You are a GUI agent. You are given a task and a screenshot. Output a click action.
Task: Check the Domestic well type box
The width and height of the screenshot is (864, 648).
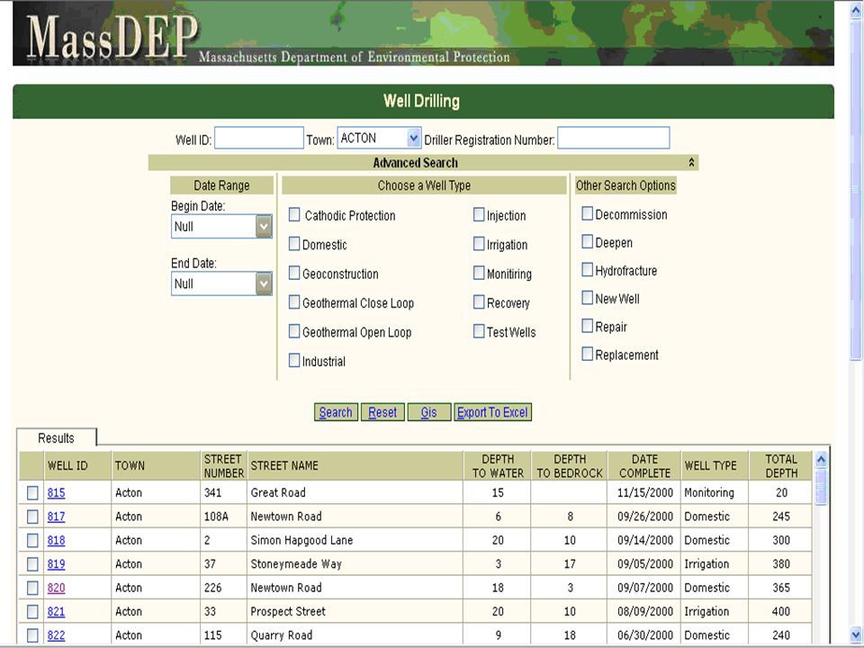click(x=295, y=244)
